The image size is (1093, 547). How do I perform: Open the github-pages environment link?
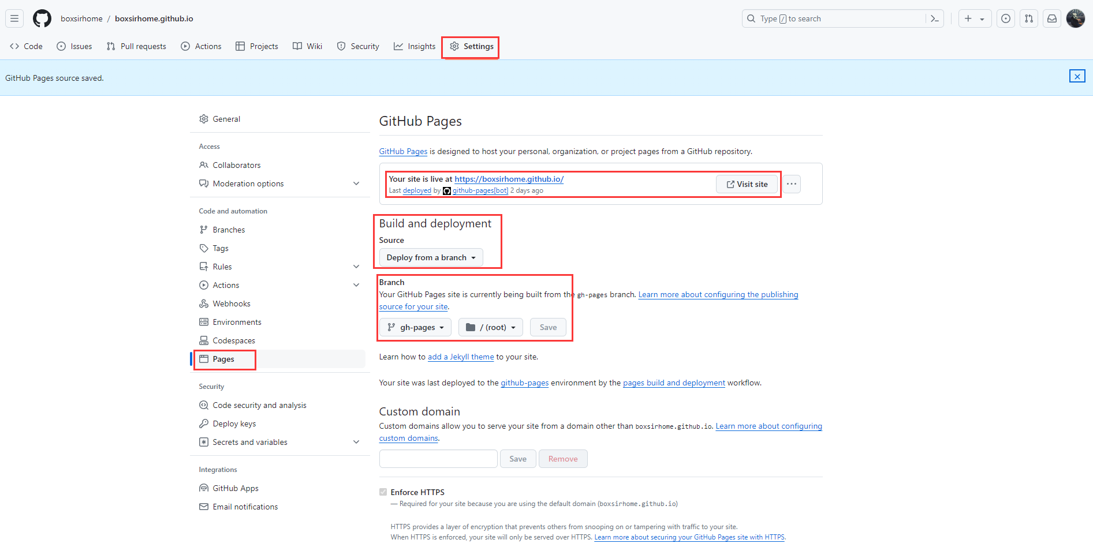(524, 383)
